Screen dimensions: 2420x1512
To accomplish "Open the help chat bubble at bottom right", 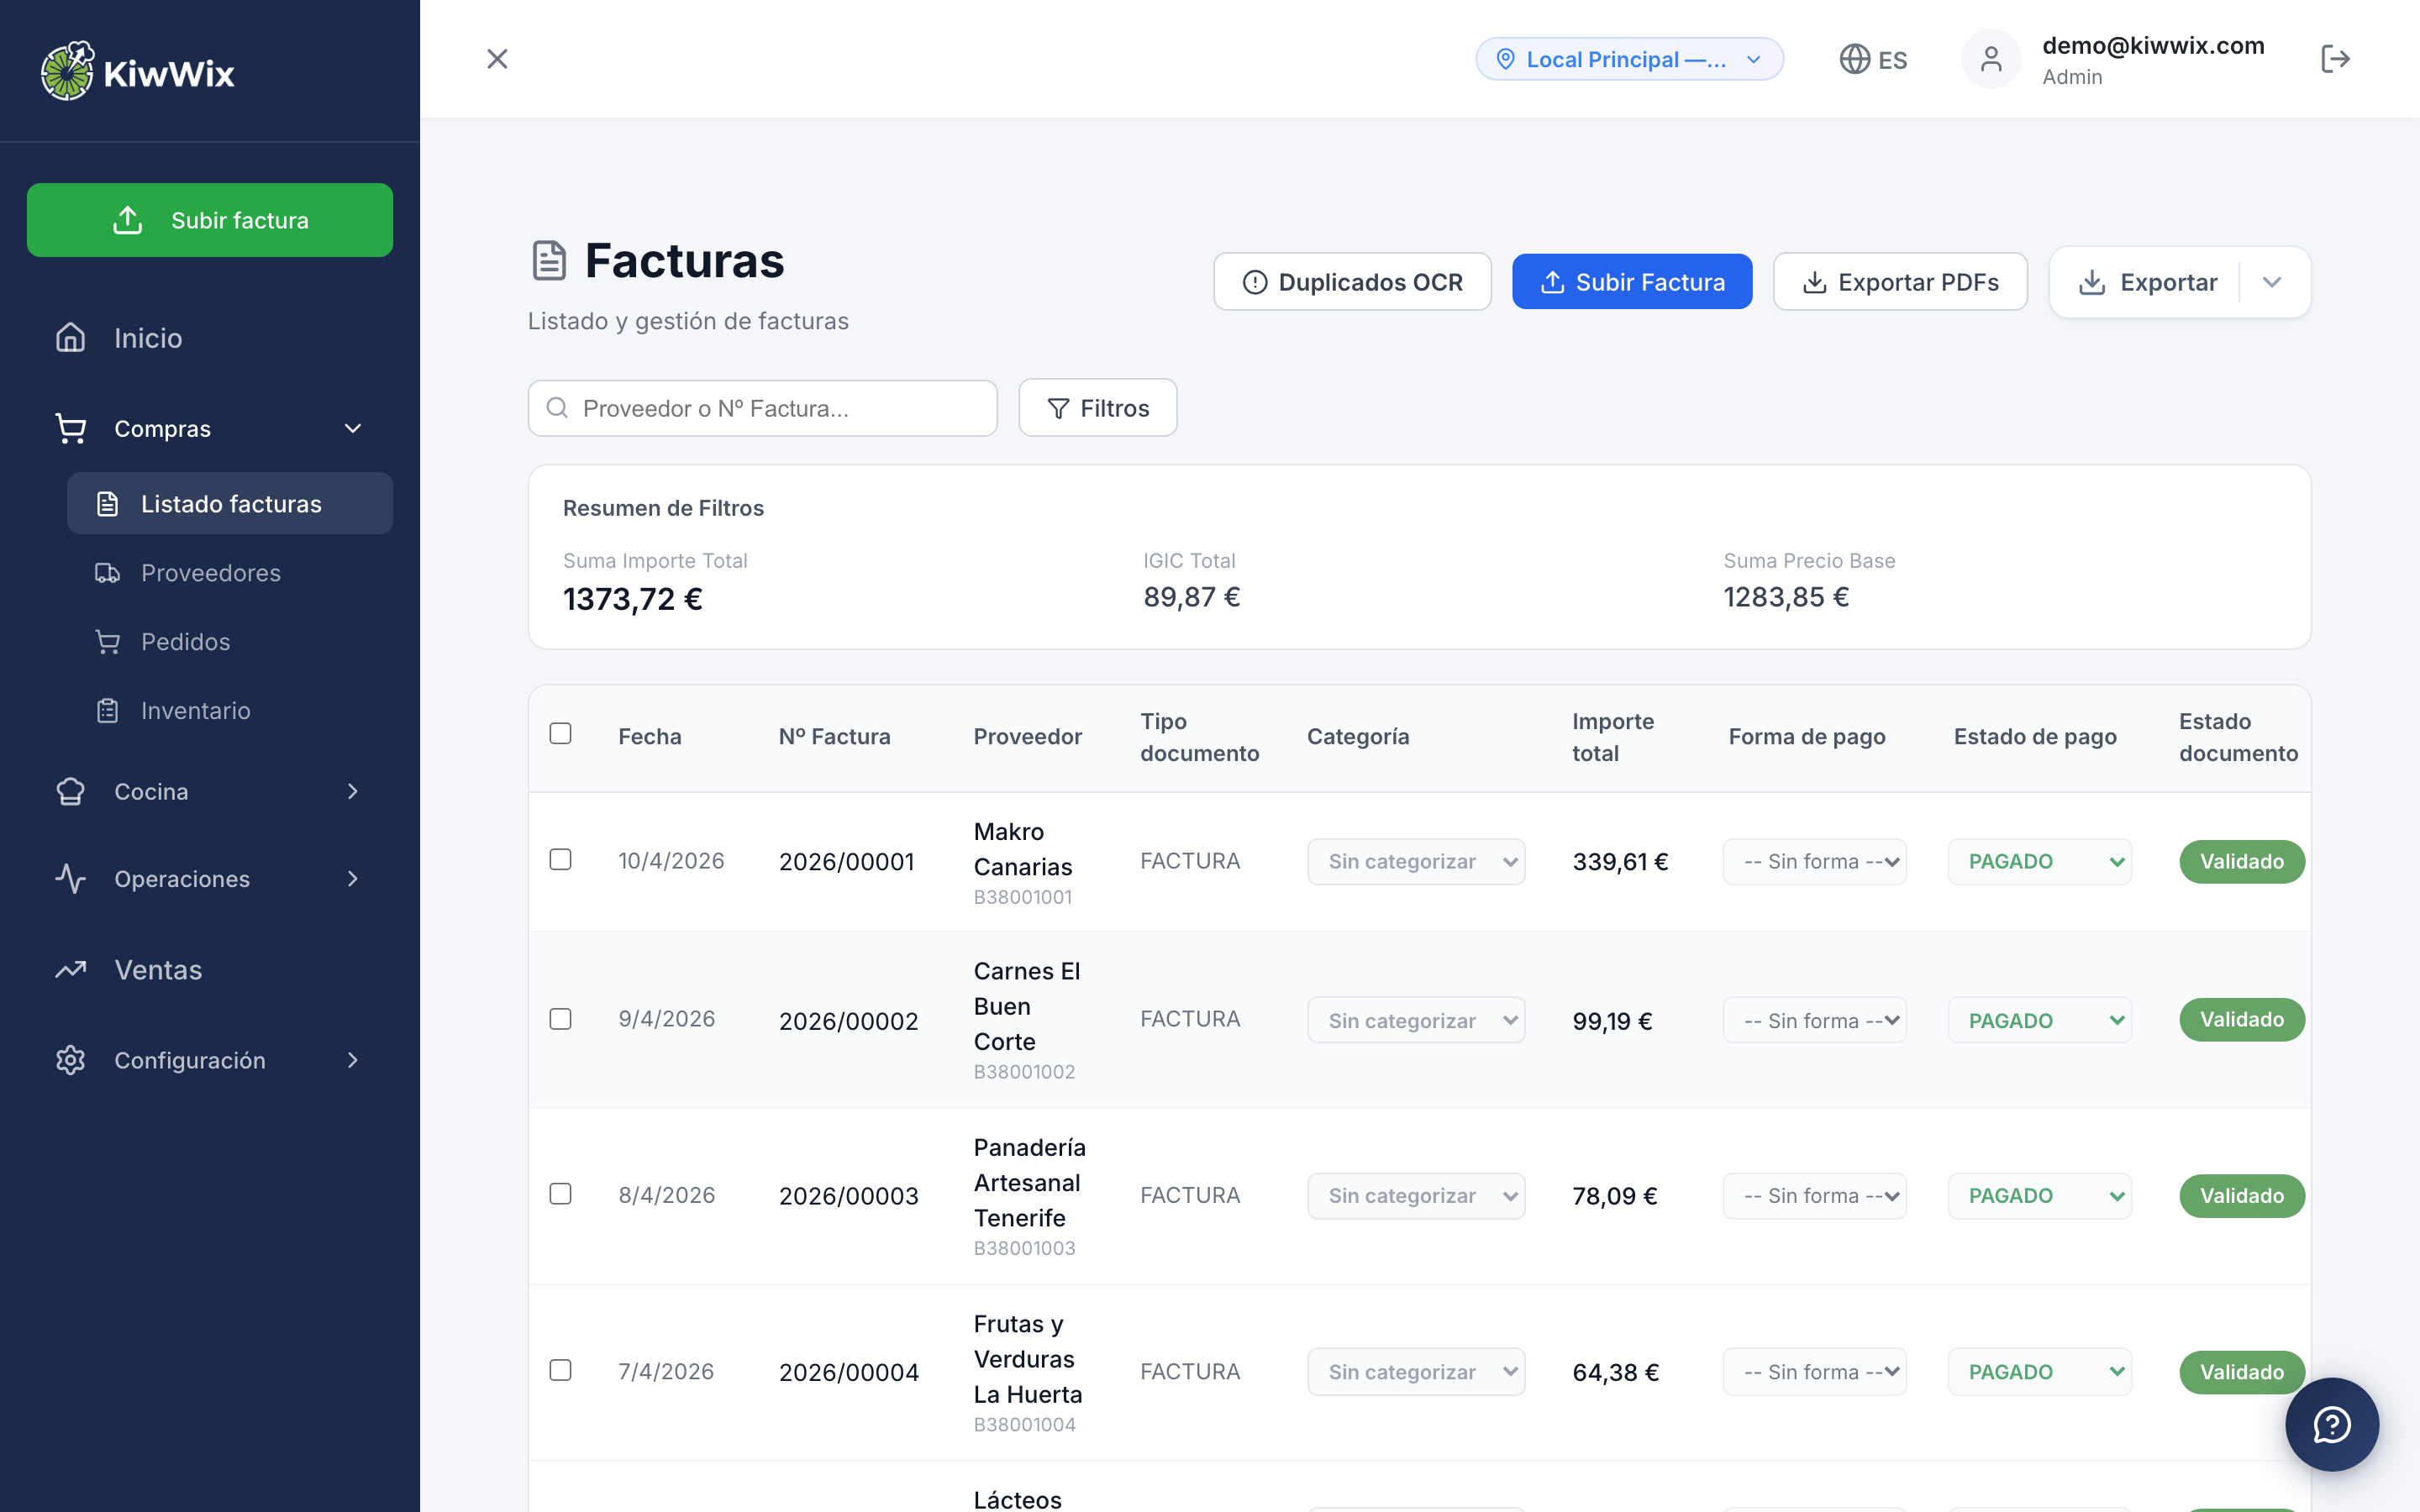I will pyautogui.click(x=2332, y=1424).
